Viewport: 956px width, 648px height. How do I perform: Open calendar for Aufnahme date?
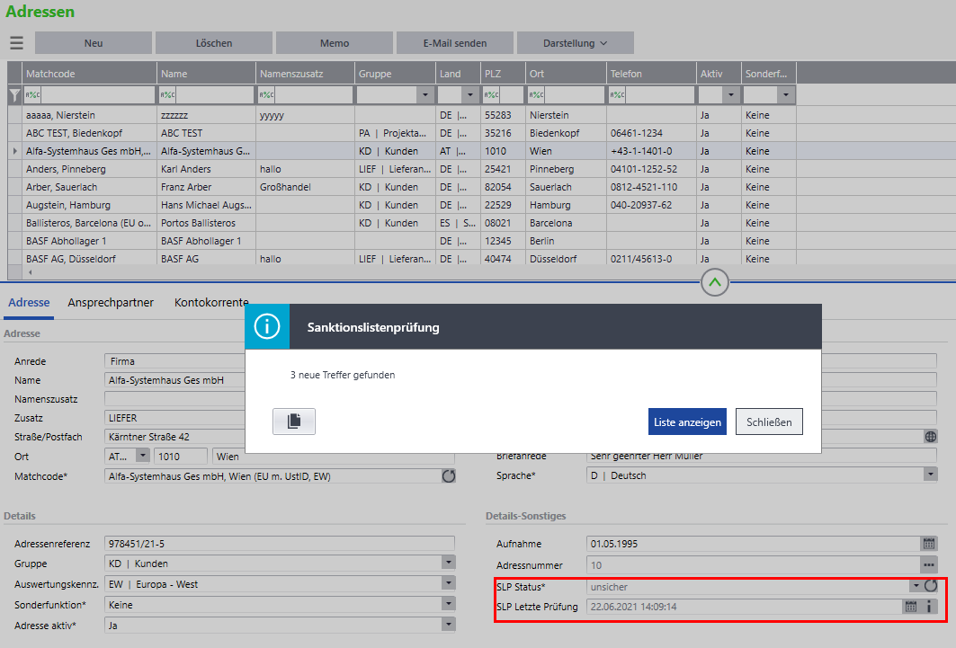click(x=929, y=544)
